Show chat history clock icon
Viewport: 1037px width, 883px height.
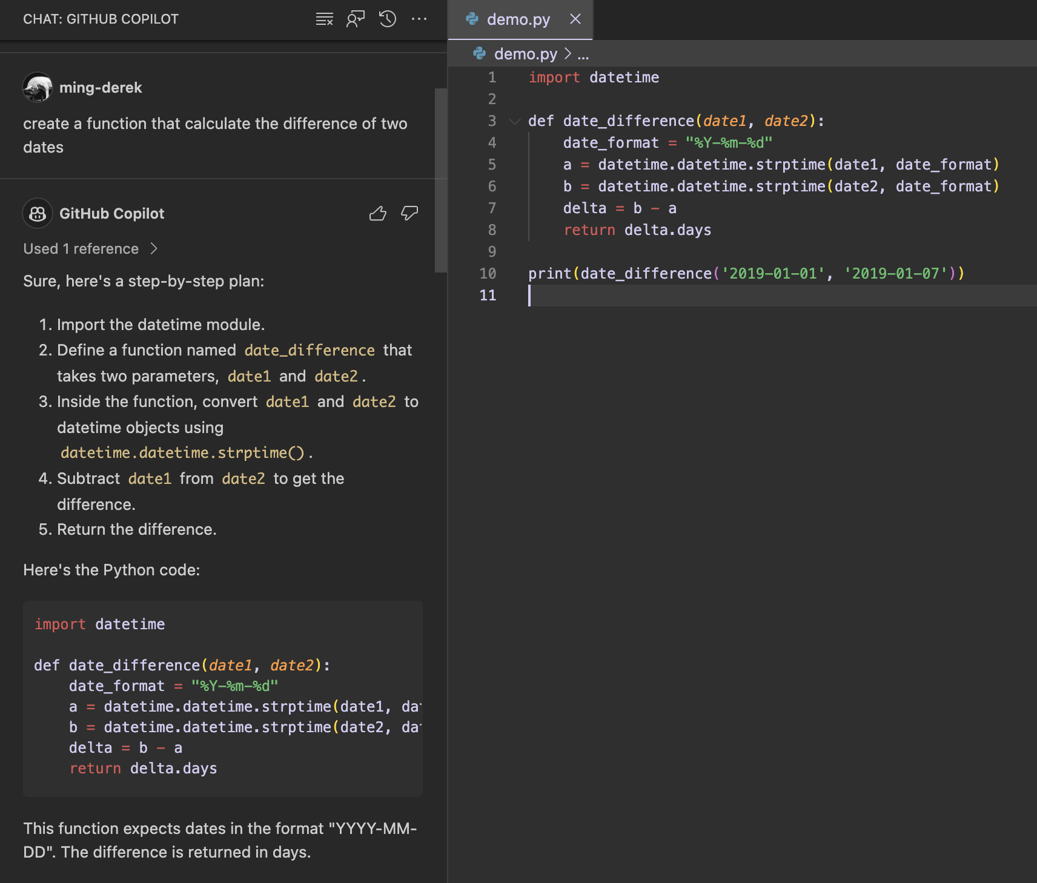click(388, 19)
